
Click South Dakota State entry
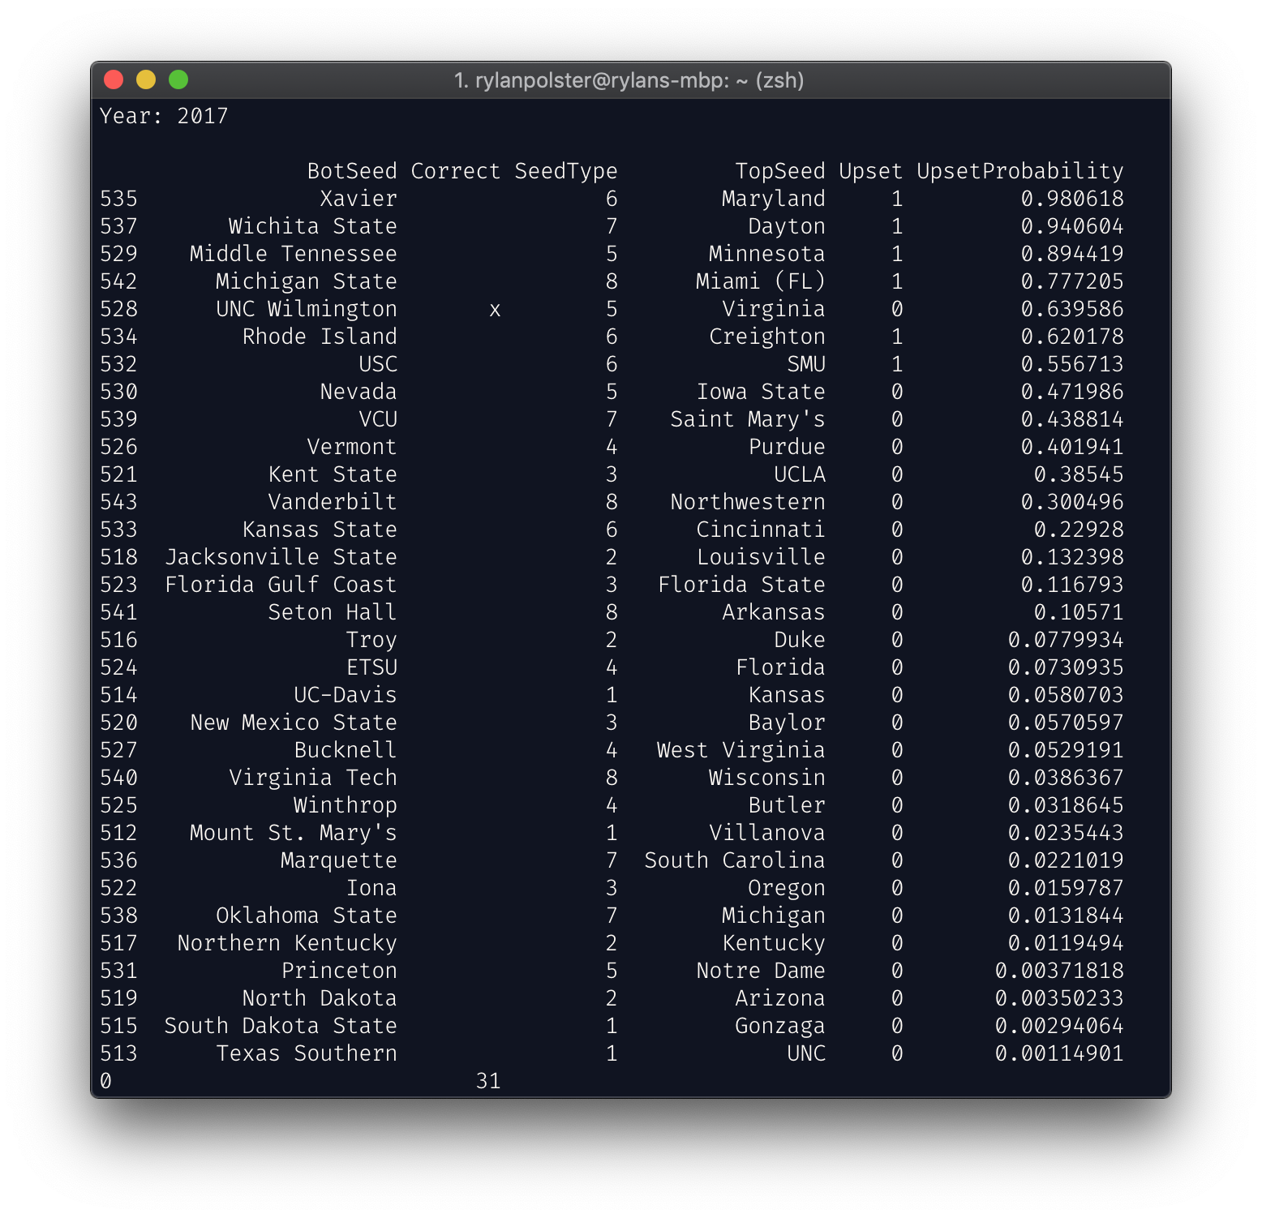point(281,1026)
